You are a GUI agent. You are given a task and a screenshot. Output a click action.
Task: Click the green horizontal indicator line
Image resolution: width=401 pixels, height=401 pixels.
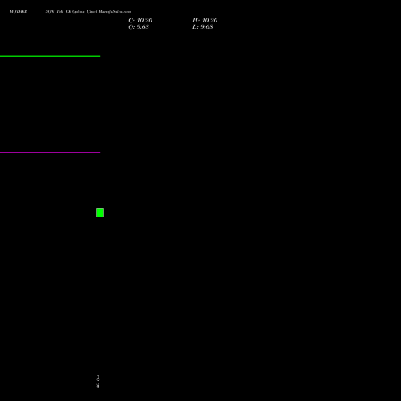(x=50, y=56)
